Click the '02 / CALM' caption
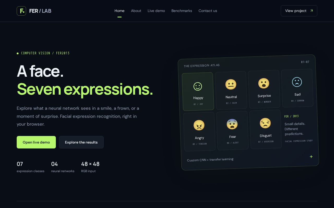Screen dimensions: 334x208 click(x=231, y=103)
